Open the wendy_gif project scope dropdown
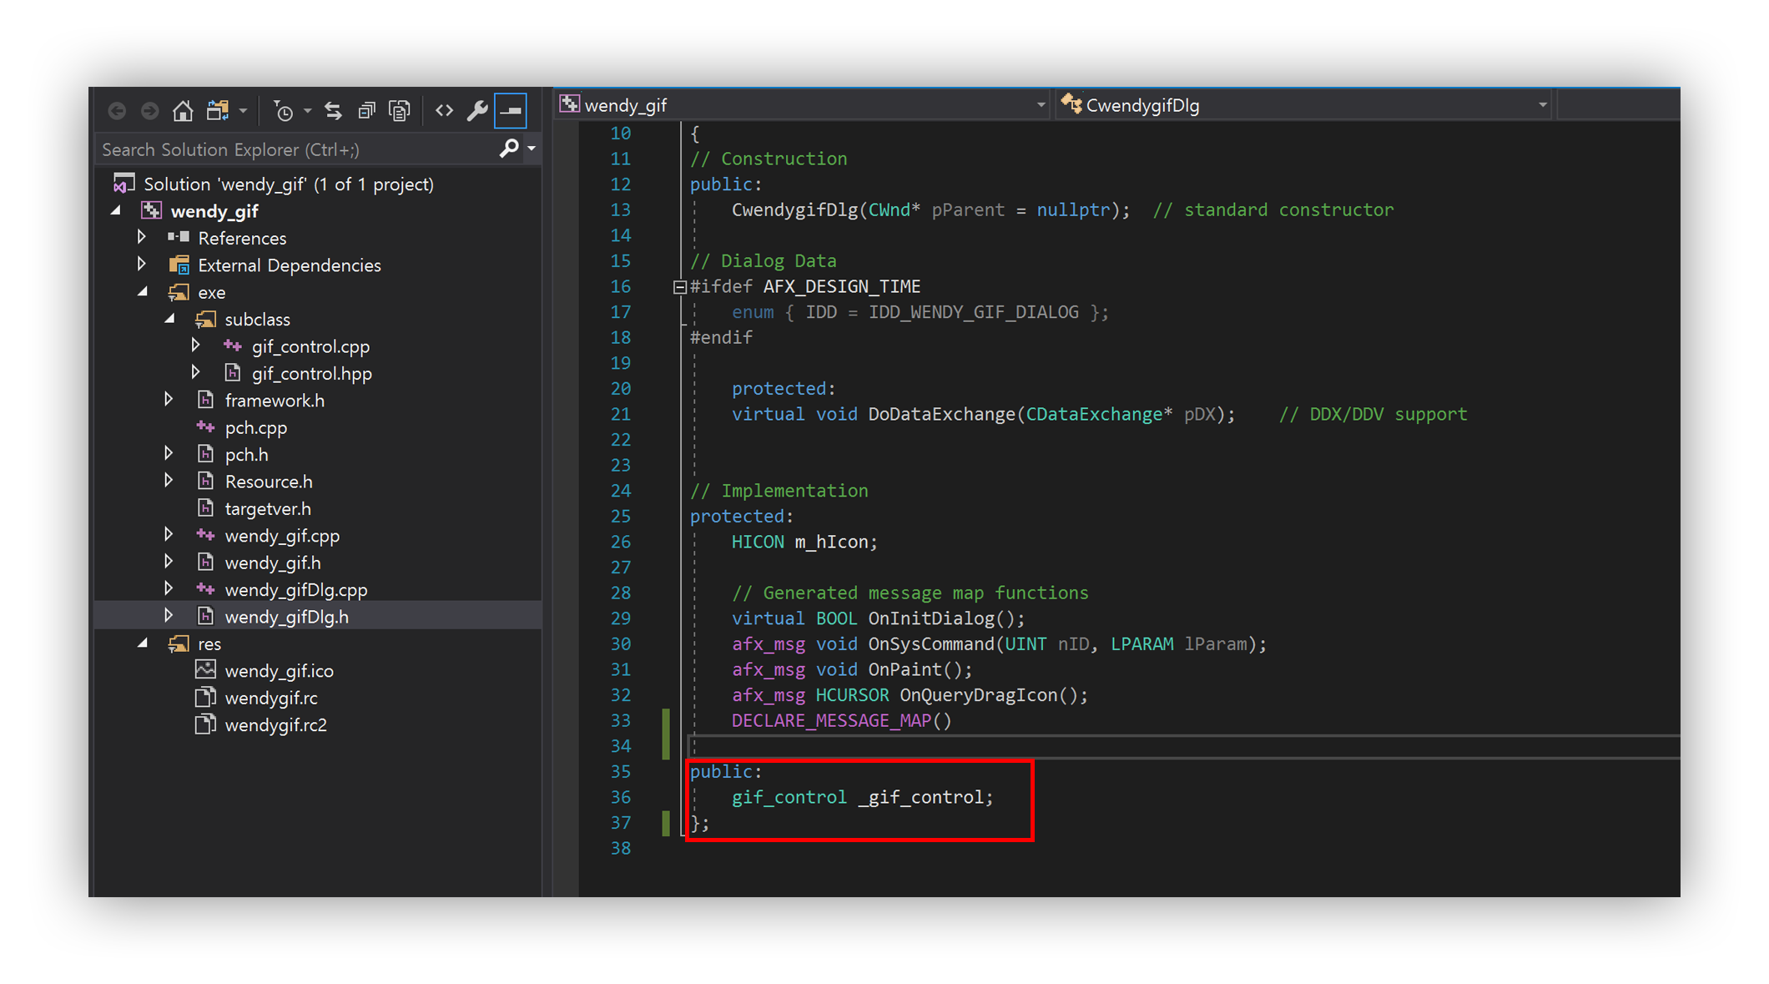 coord(1040,105)
